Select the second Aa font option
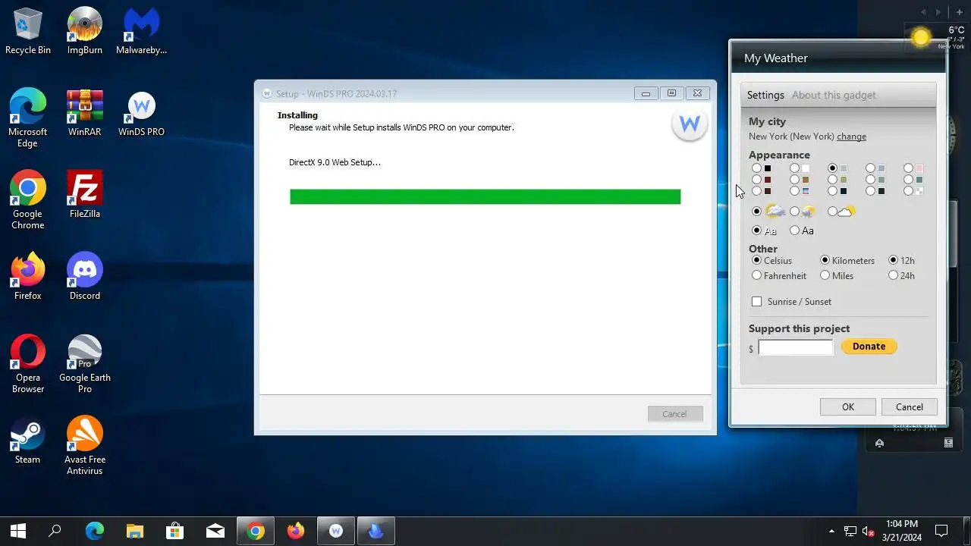The image size is (971, 546). [x=794, y=231]
